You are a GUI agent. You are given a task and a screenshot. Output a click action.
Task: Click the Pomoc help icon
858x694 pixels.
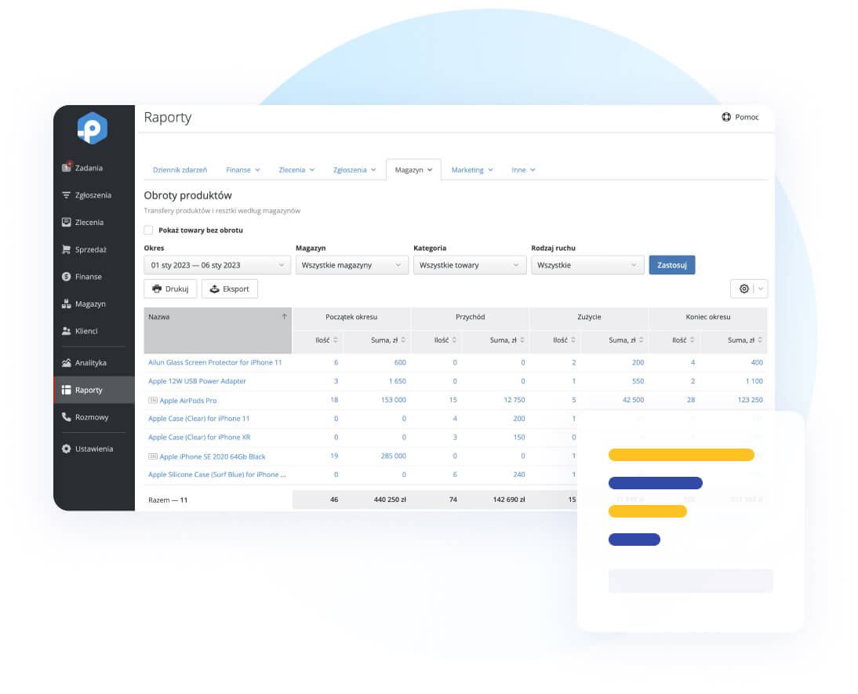[726, 118]
